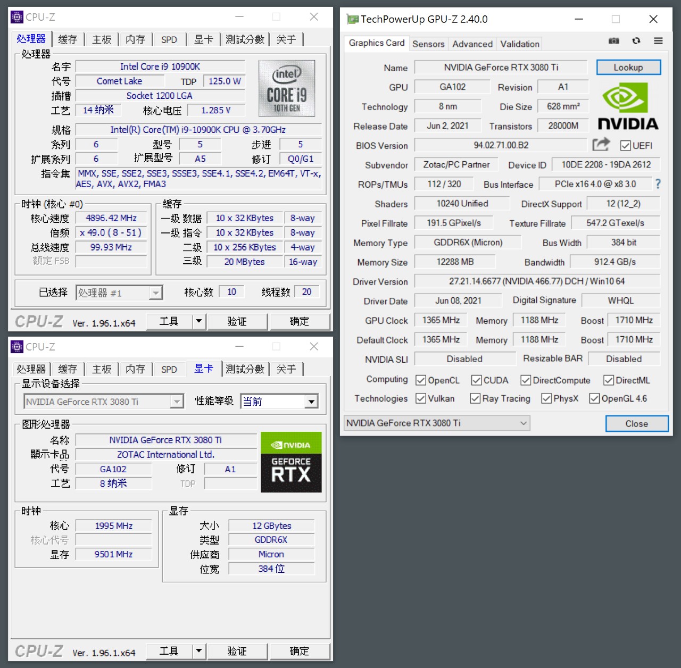Image resolution: width=681 pixels, height=668 pixels.
Task: Open the 处理器 tab in bottom CPU-Z
Action: click(31, 369)
